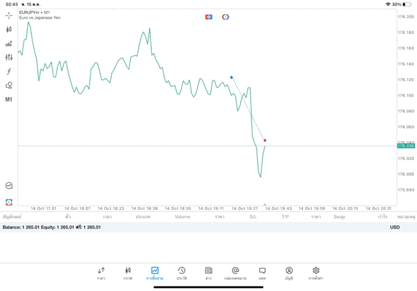Select the red trade marker on chart
This screenshot has width=417, height=291.
pos(265,140)
